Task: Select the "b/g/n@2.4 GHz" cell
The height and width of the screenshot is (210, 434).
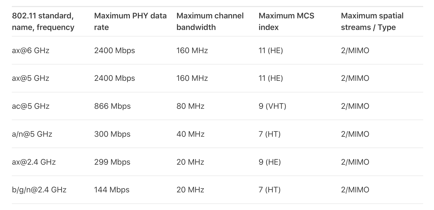Action: click(39, 190)
